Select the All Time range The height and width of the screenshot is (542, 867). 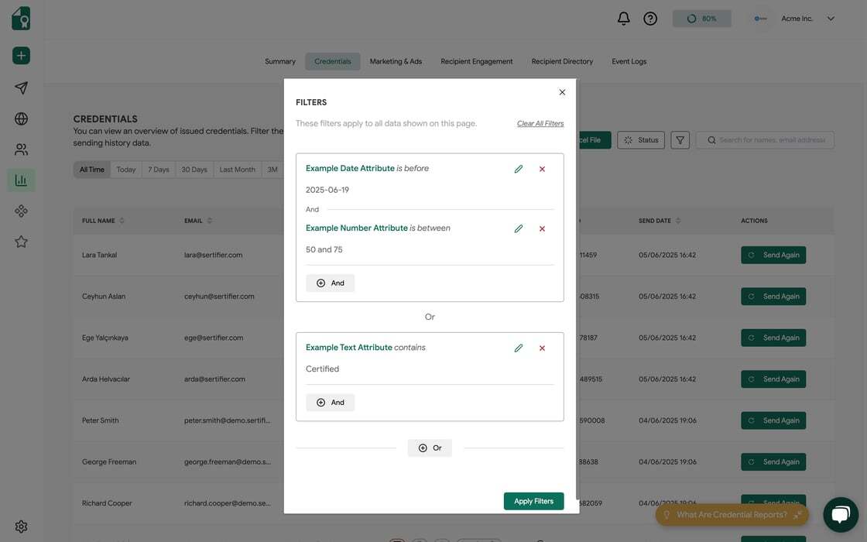tap(92, 170)
